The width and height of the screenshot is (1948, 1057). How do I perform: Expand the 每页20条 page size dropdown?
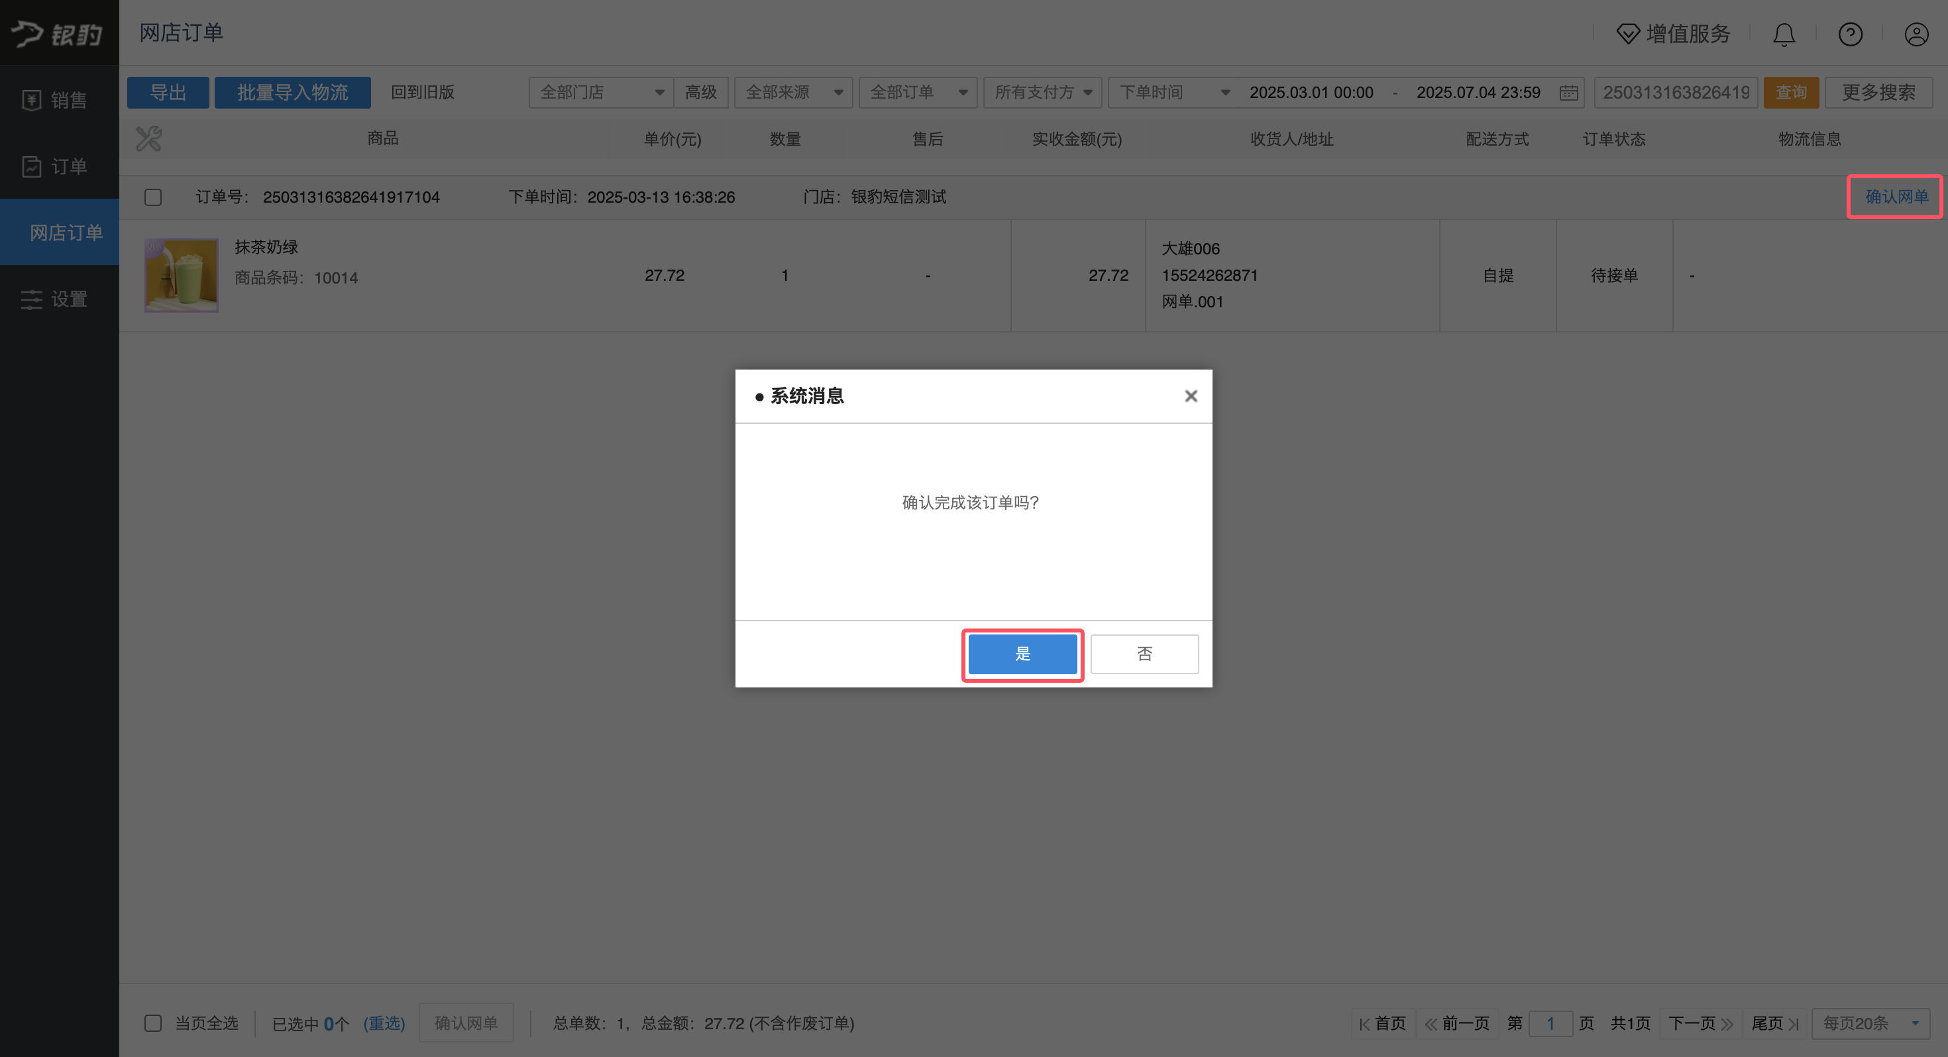tap(1871, 1024)
